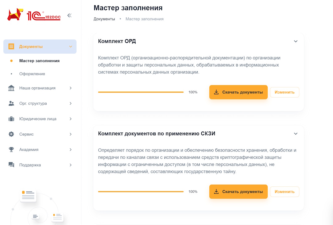Click the Документы breadcrumb link
This screenshot has width=333, height=225.
point(104,19)
